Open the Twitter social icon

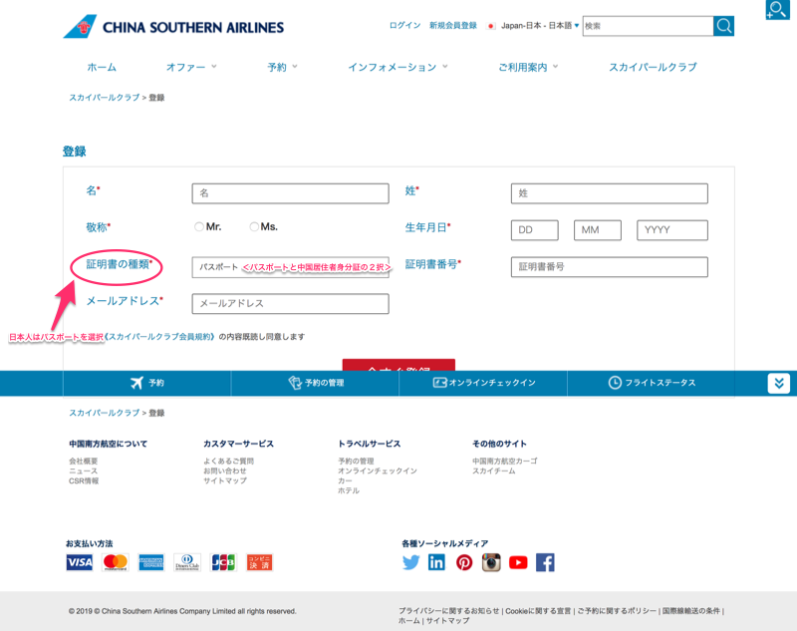tap(410, 562)
